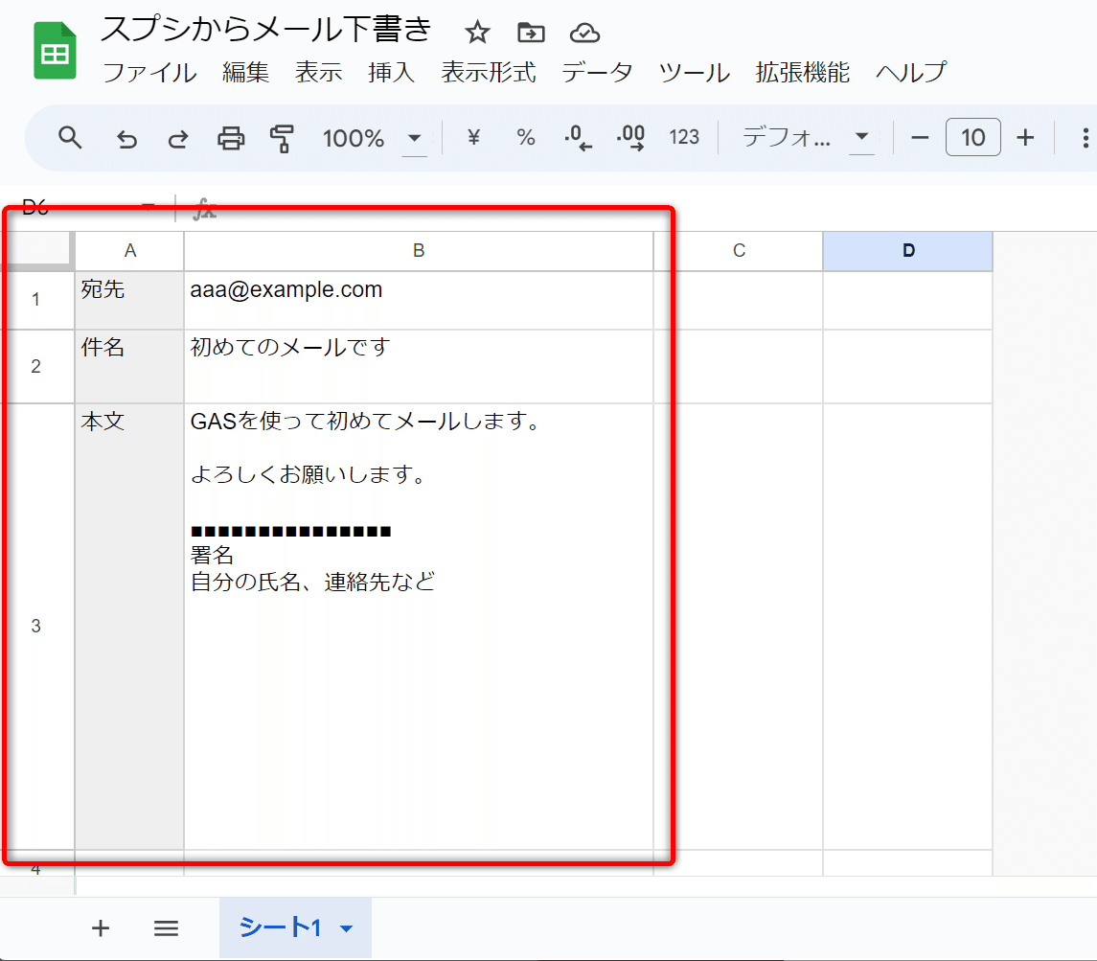The image size is (1097, 961).
Task: Select the cell aaa@example.com
Action: tap(419, 300)
